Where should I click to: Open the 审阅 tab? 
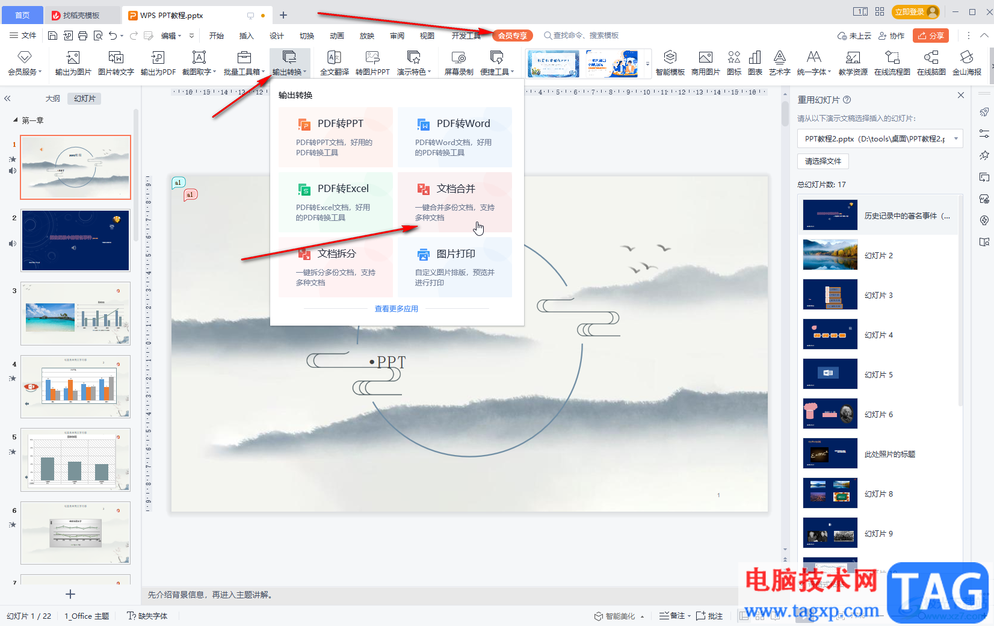397,36
